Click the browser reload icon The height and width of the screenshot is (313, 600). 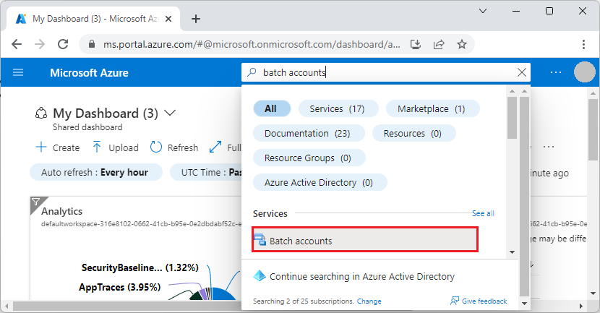pos(64,44)
